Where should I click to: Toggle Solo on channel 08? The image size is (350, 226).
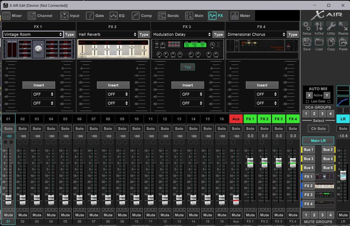[108, 128]
